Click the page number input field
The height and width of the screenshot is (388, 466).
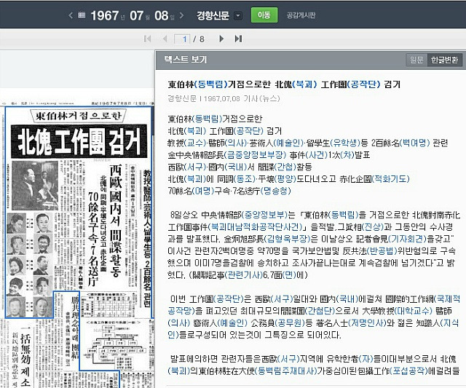pos(182,39)
